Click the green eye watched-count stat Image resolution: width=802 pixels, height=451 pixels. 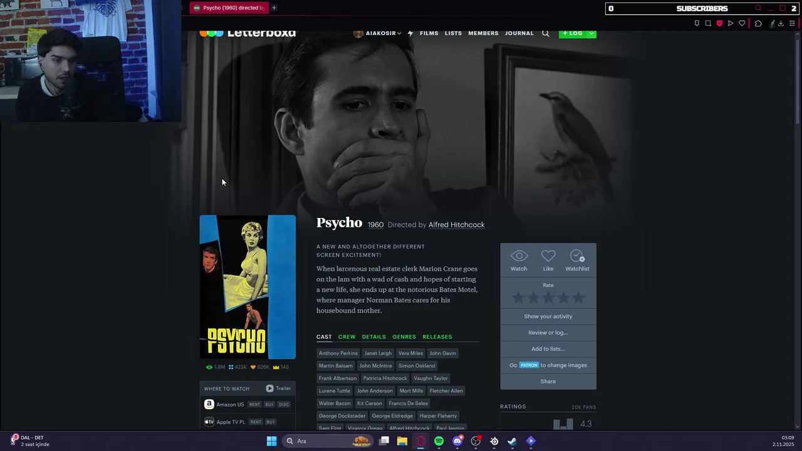coord(216,367)
